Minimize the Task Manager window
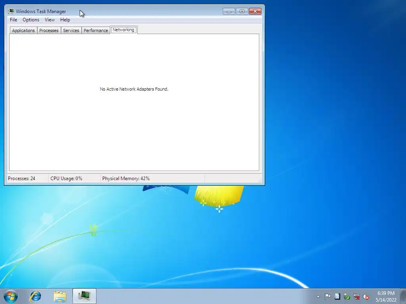The image size is (406, 304). pos(229,11)
